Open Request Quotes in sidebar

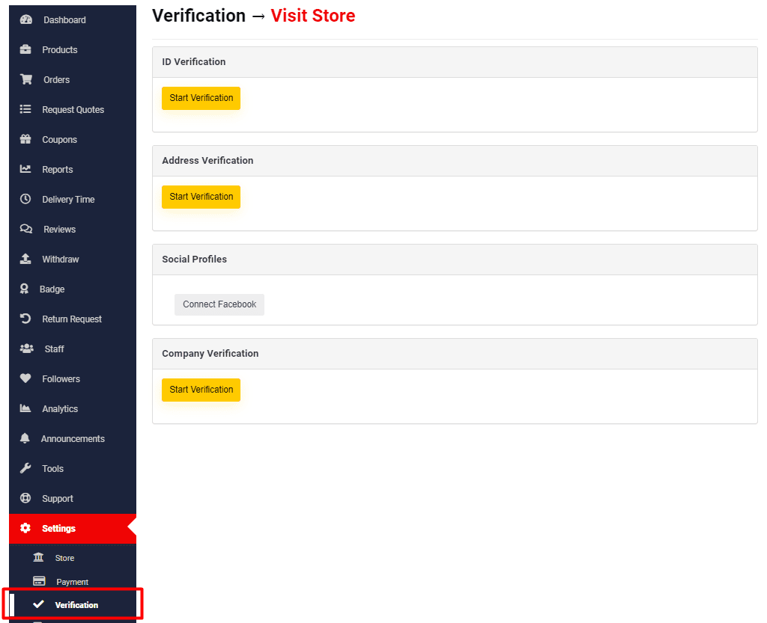[73, 110]
